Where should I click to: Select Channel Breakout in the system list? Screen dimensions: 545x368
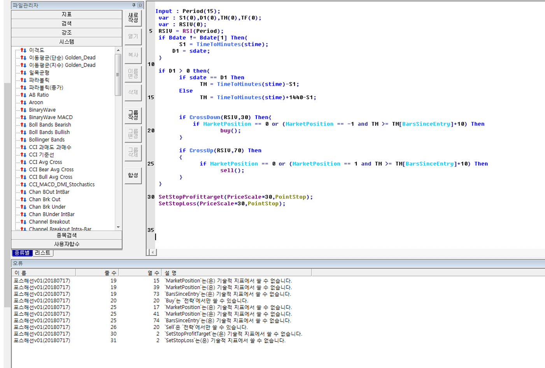point(49,222)
